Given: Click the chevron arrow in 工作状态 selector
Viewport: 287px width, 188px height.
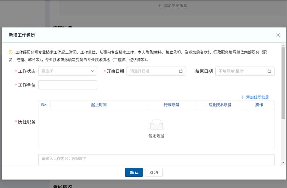Looking at the screenshot, I should pyautogui.click(x=92, y=71).
